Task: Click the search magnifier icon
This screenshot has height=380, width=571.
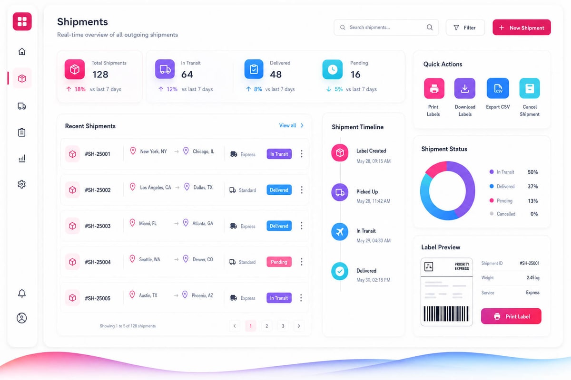Action: (x=430, y=28)
